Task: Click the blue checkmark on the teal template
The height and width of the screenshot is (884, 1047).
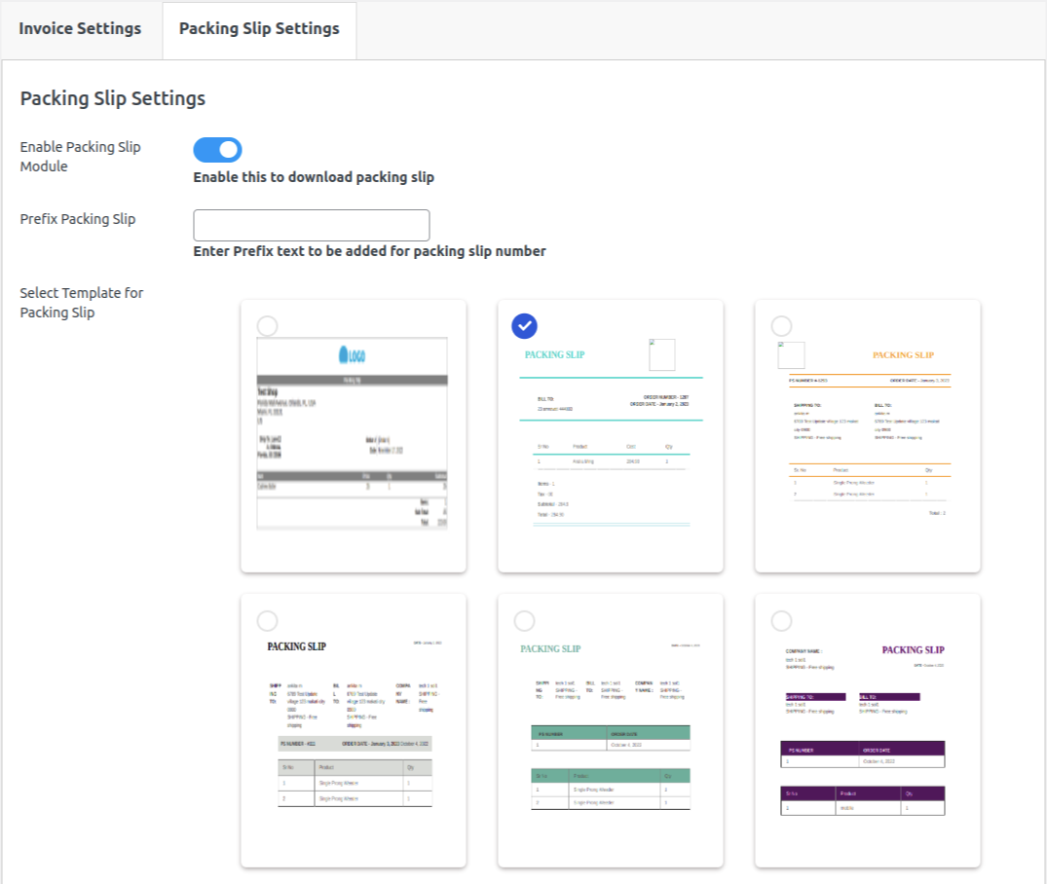Action: [524, 326]
